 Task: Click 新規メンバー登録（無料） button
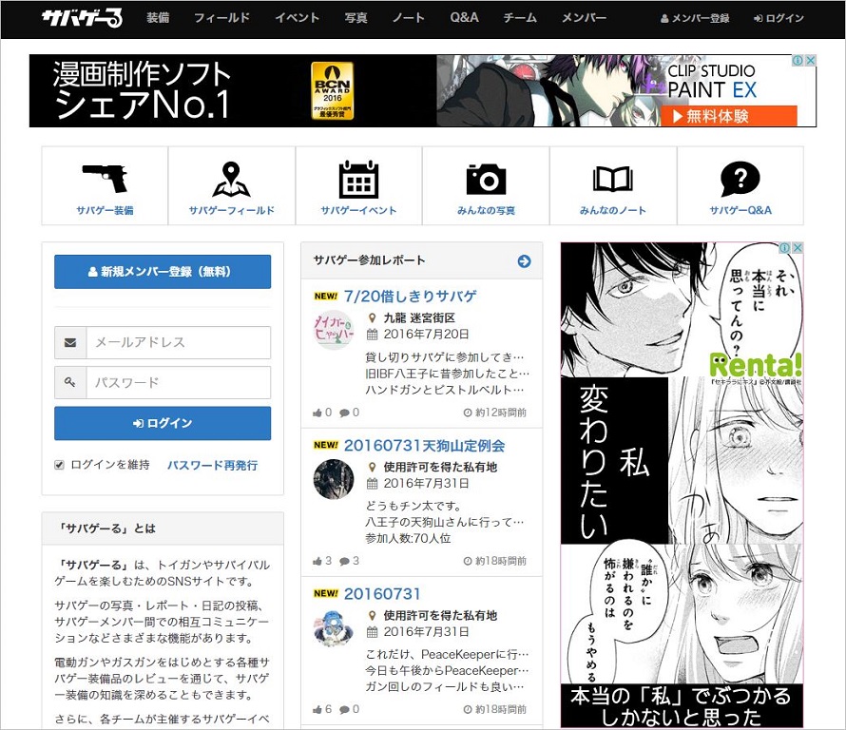tap(163, 272)
